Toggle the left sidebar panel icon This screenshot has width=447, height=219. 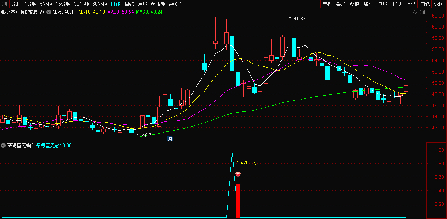[4, 4]
